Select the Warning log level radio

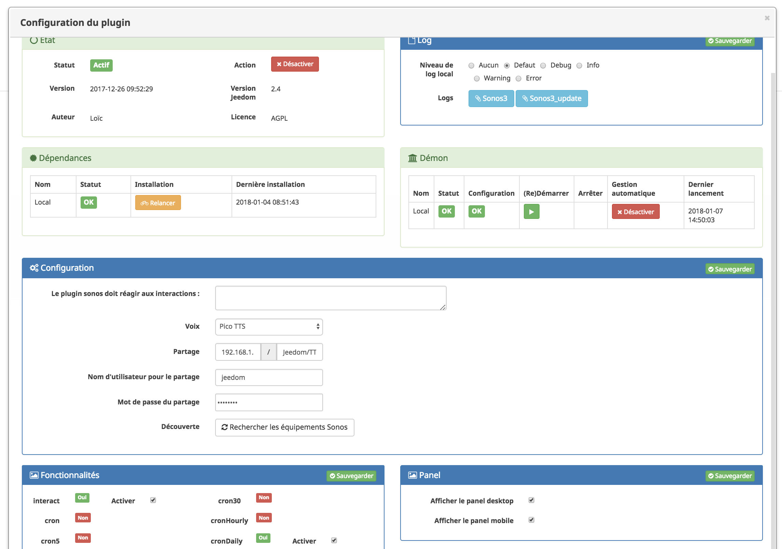(477, 78)
